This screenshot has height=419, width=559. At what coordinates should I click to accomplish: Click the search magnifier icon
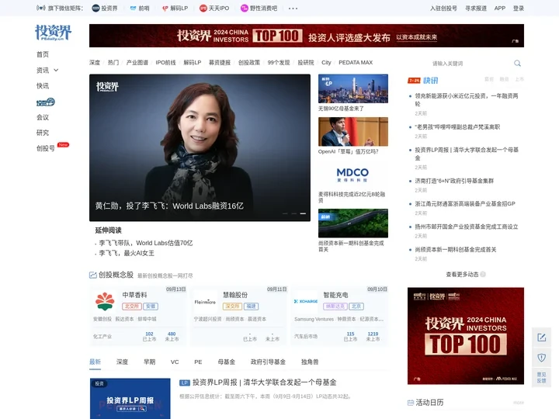tap(517, 64)
